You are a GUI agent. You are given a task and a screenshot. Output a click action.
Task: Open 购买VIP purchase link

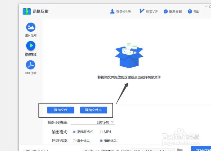click(152, 12)
